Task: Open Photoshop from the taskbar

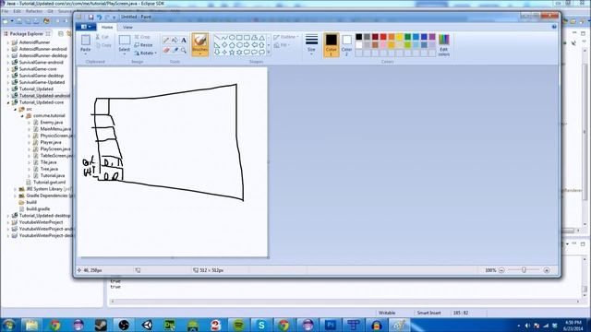Action: click(x=331, y=325)
